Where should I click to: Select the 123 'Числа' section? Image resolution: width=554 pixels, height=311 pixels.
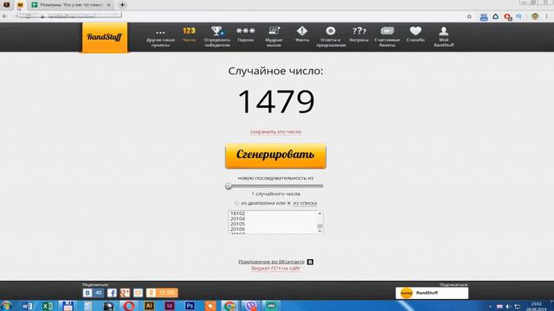[x=189, y=35]
